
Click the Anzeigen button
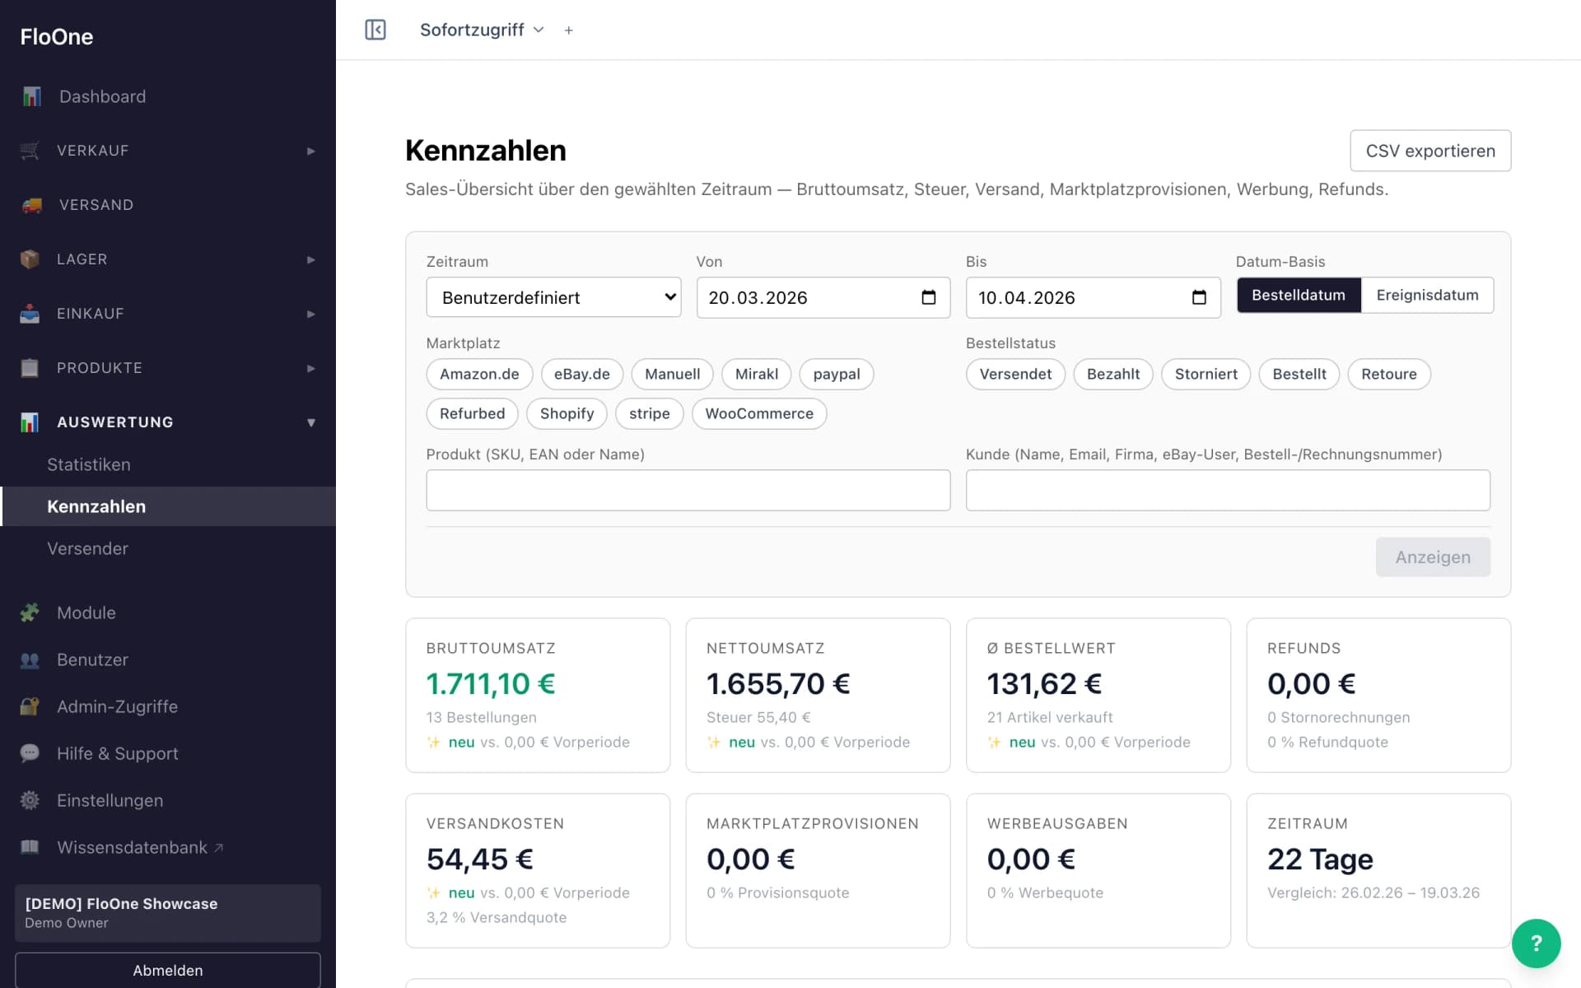pyautogui.click(x=1433, y=557)
